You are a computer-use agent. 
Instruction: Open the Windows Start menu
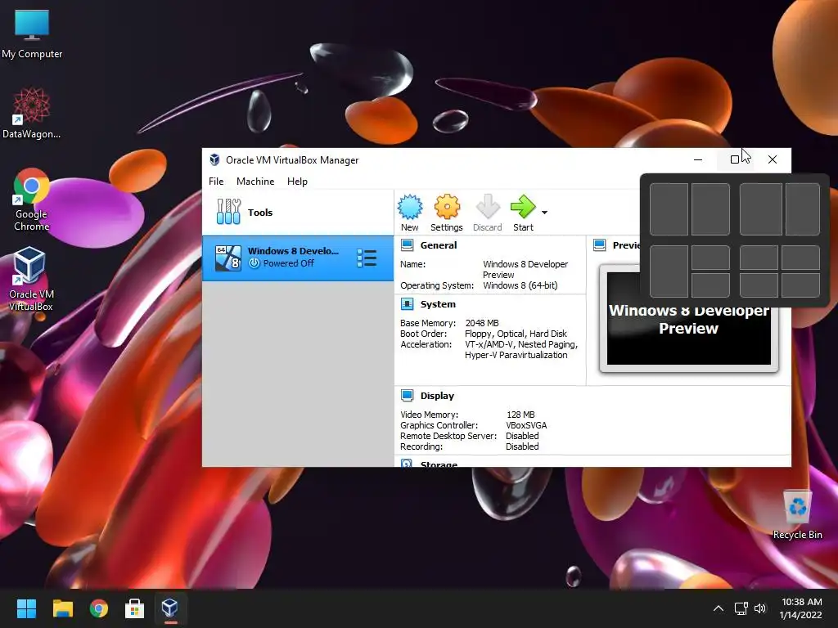pyautogui.click(x=26, y=608)
